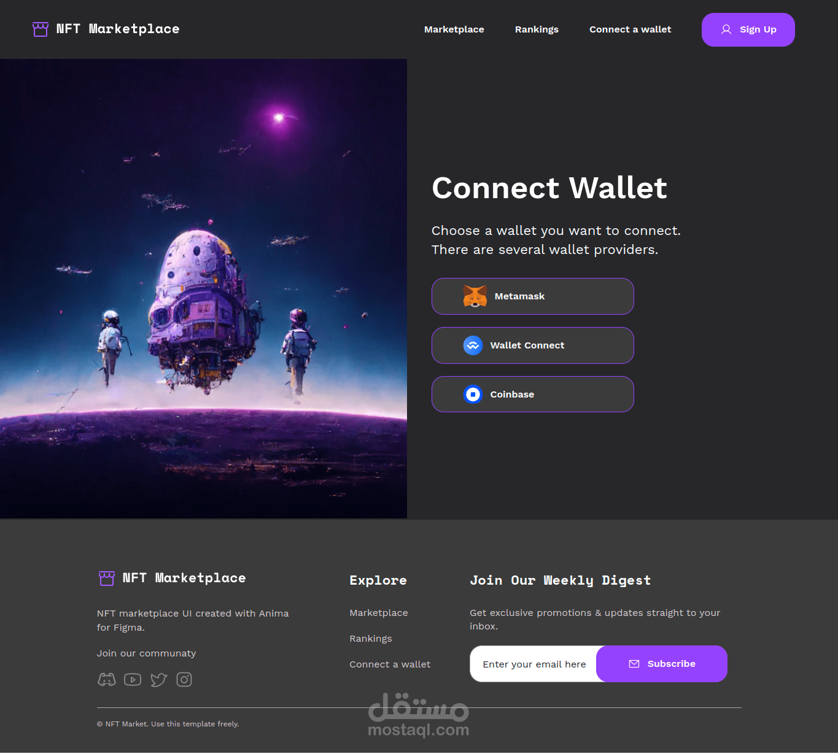Follow the footer Rankings link
Image resolution: width=838 pixels, height=754 pixels.
[371, 639]
